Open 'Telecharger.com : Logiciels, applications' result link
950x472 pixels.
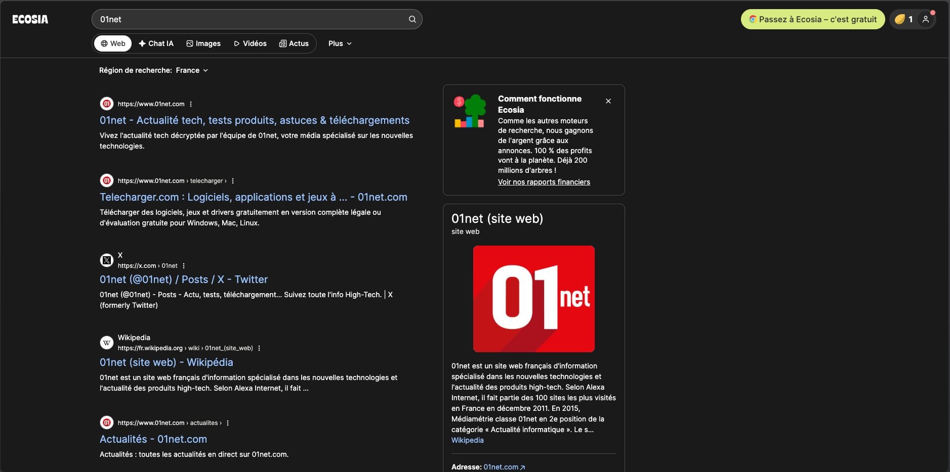pos(254,197)
